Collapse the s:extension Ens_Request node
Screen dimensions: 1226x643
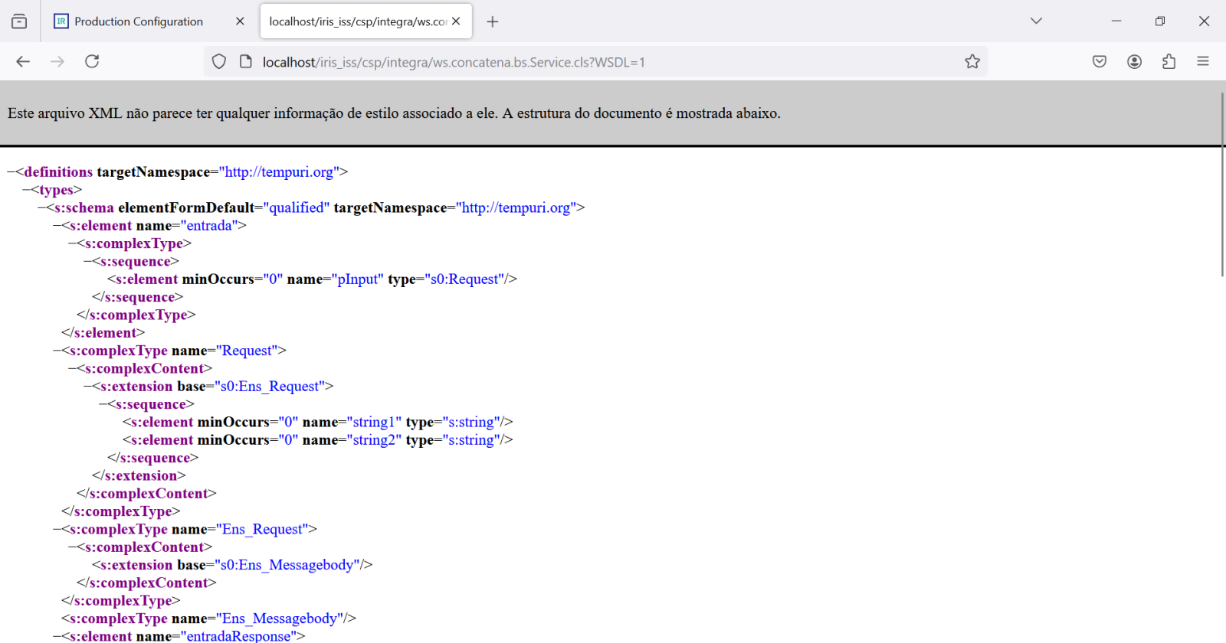tap(87, 387)
